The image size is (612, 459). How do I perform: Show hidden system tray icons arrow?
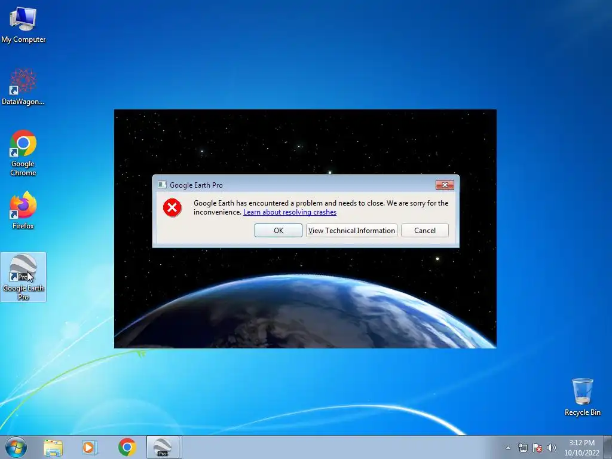508,448
